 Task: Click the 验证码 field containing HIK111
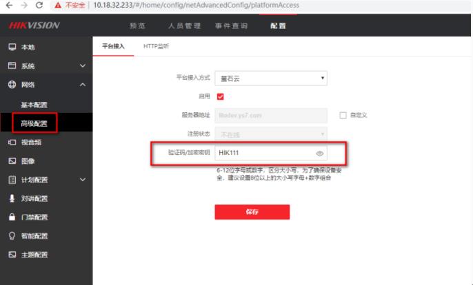271,153
